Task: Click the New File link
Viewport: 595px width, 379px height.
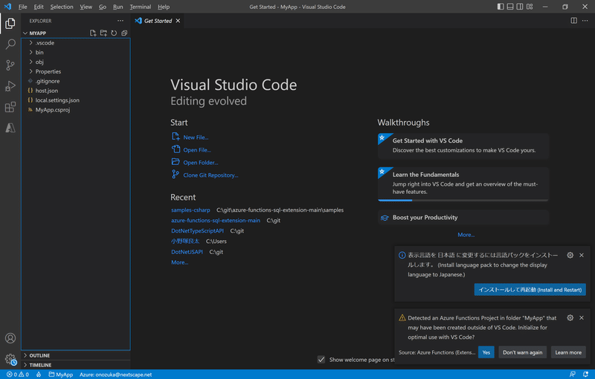Action: [196, 137]
